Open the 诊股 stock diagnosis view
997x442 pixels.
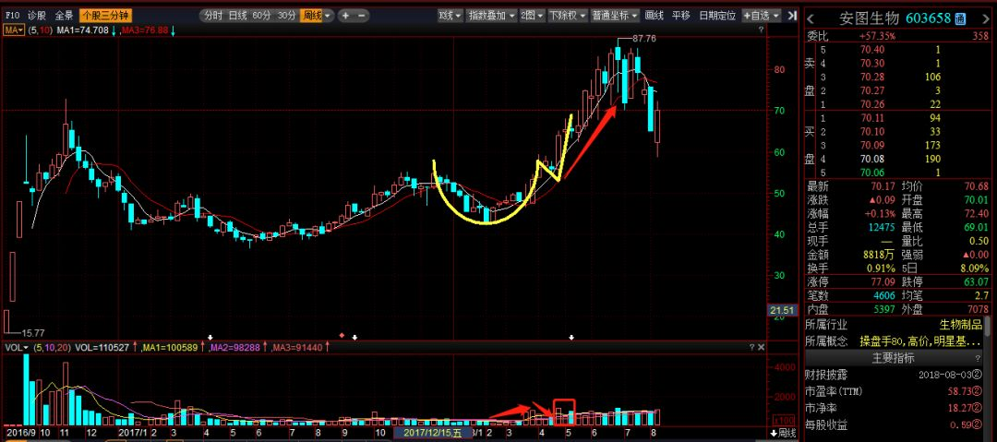click(x=38, y=16)
